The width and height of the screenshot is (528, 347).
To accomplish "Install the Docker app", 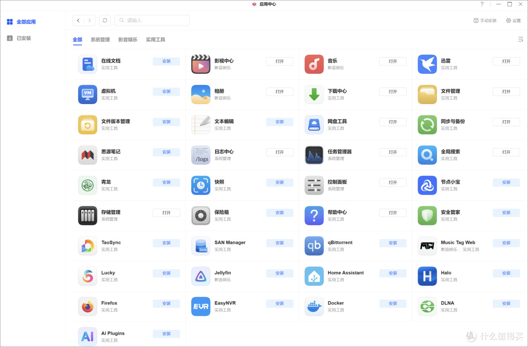I will coord(393,304).
